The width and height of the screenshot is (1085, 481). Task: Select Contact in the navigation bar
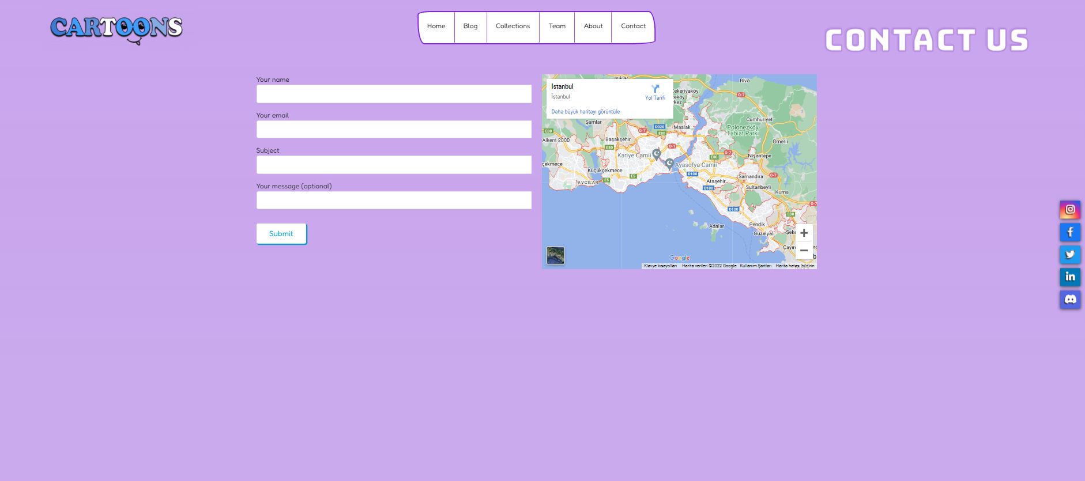(x=633, y=26)
